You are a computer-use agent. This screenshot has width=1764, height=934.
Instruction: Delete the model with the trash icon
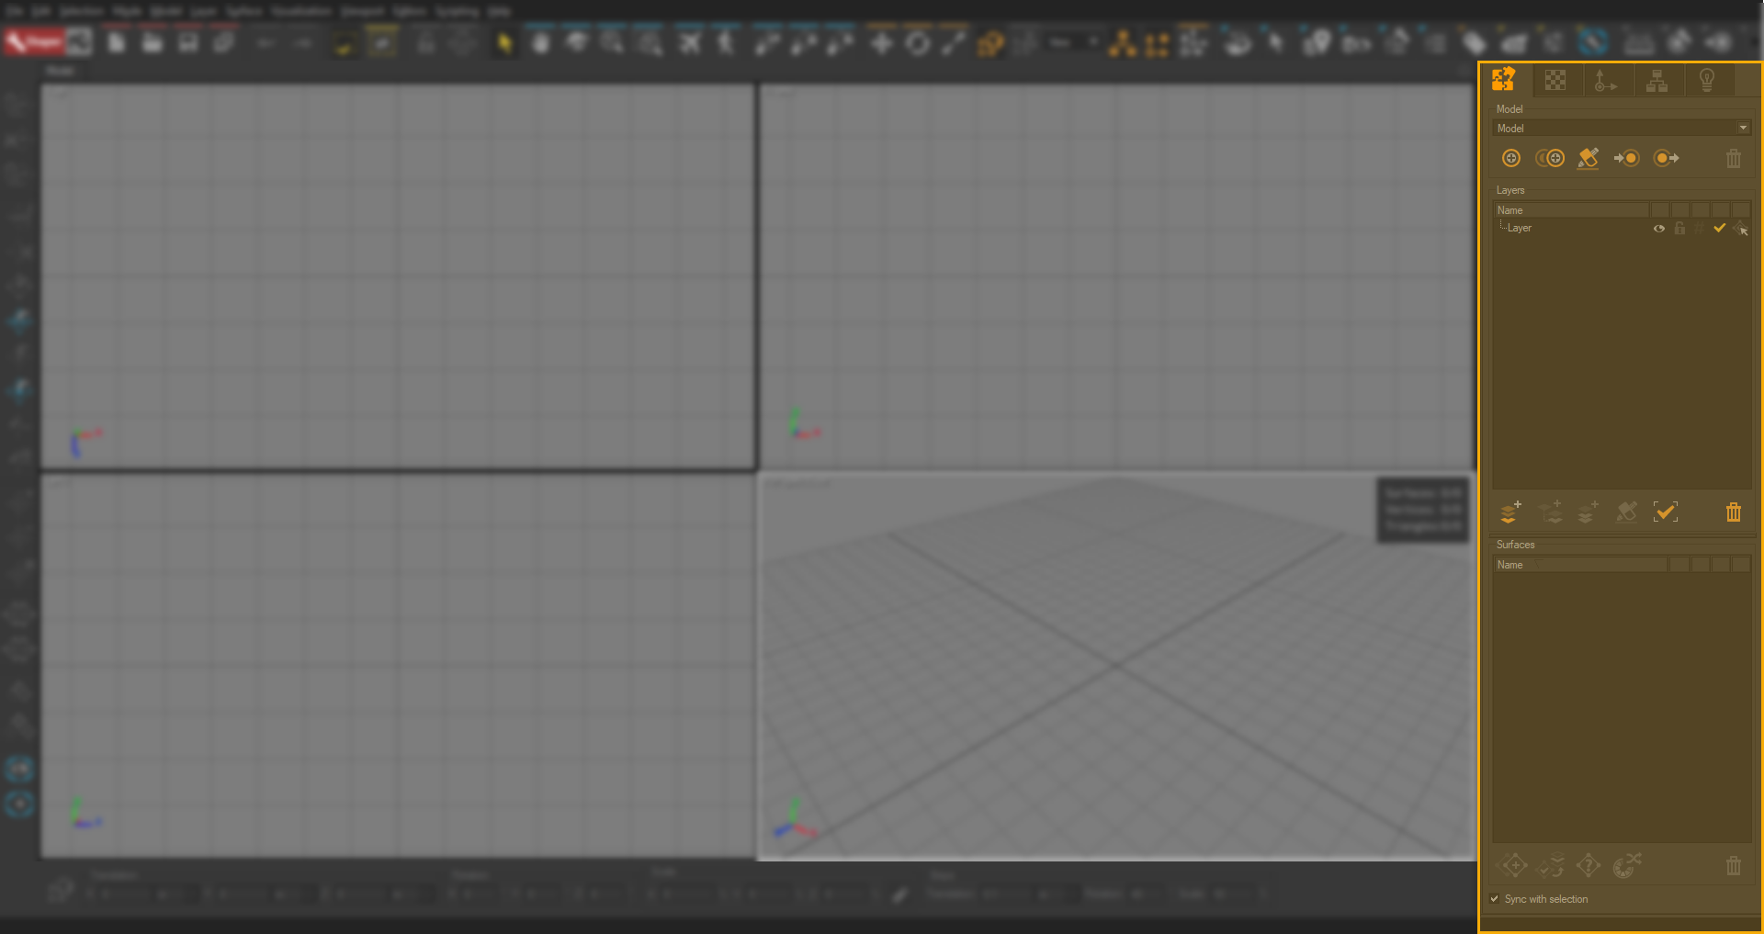tap(1734, 158)
